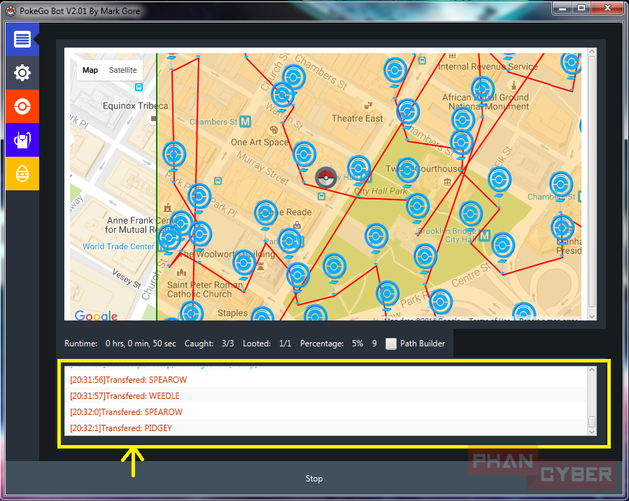The height and width of the screenshot is (501, 629).
Task: Open the settings gear sidebar icon
Action: pyautogui.click(x=22, y=73)
